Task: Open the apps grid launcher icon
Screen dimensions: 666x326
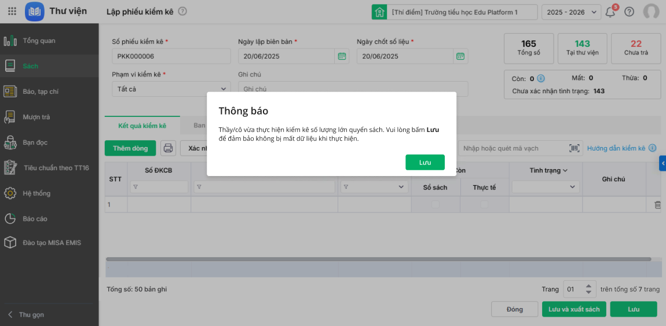Action: pos(12,12)
